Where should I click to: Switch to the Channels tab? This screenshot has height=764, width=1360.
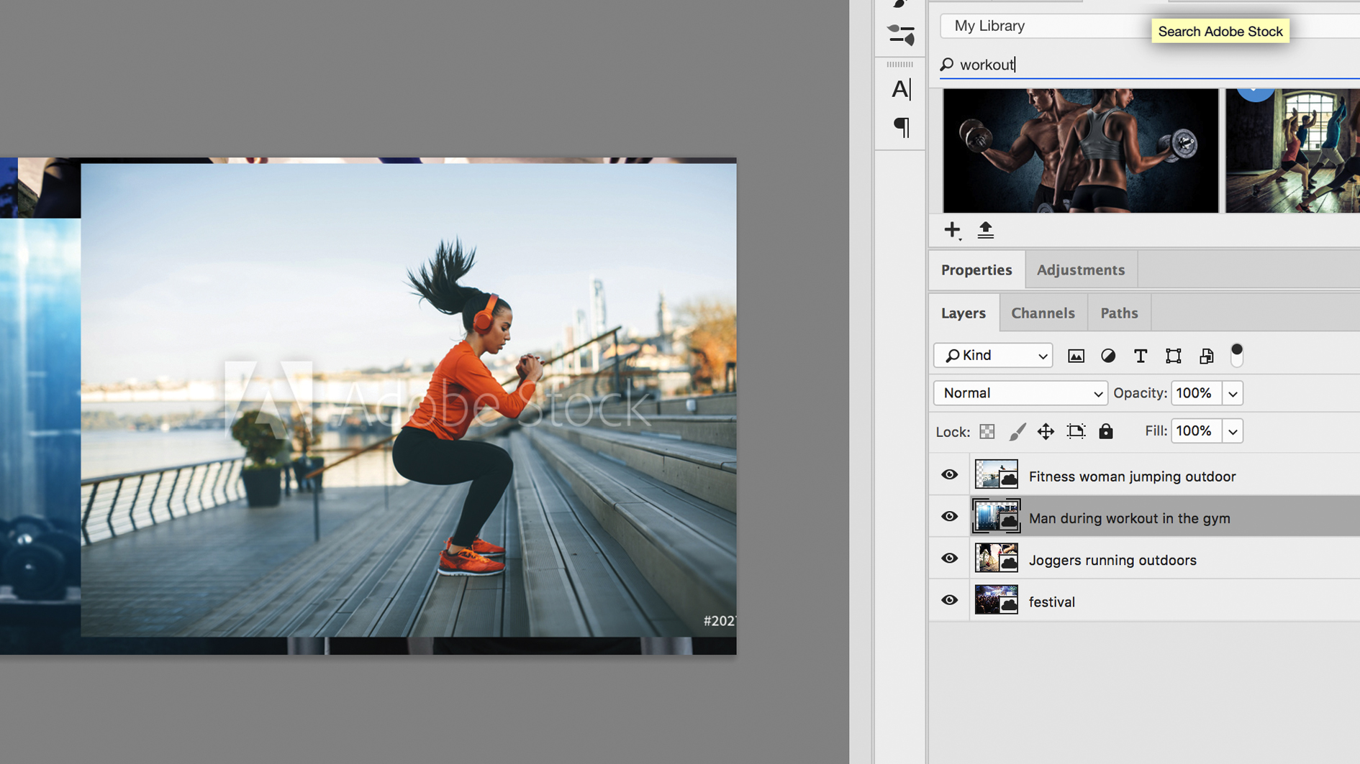click(1043, 313)
